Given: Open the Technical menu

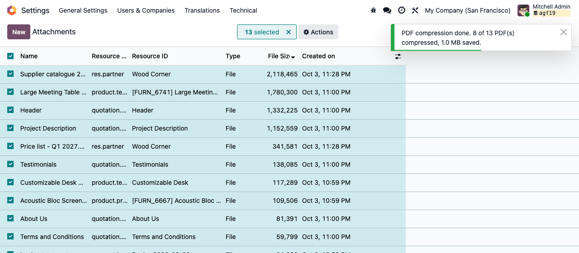Looking at the screenshot, I should [243, 10].
